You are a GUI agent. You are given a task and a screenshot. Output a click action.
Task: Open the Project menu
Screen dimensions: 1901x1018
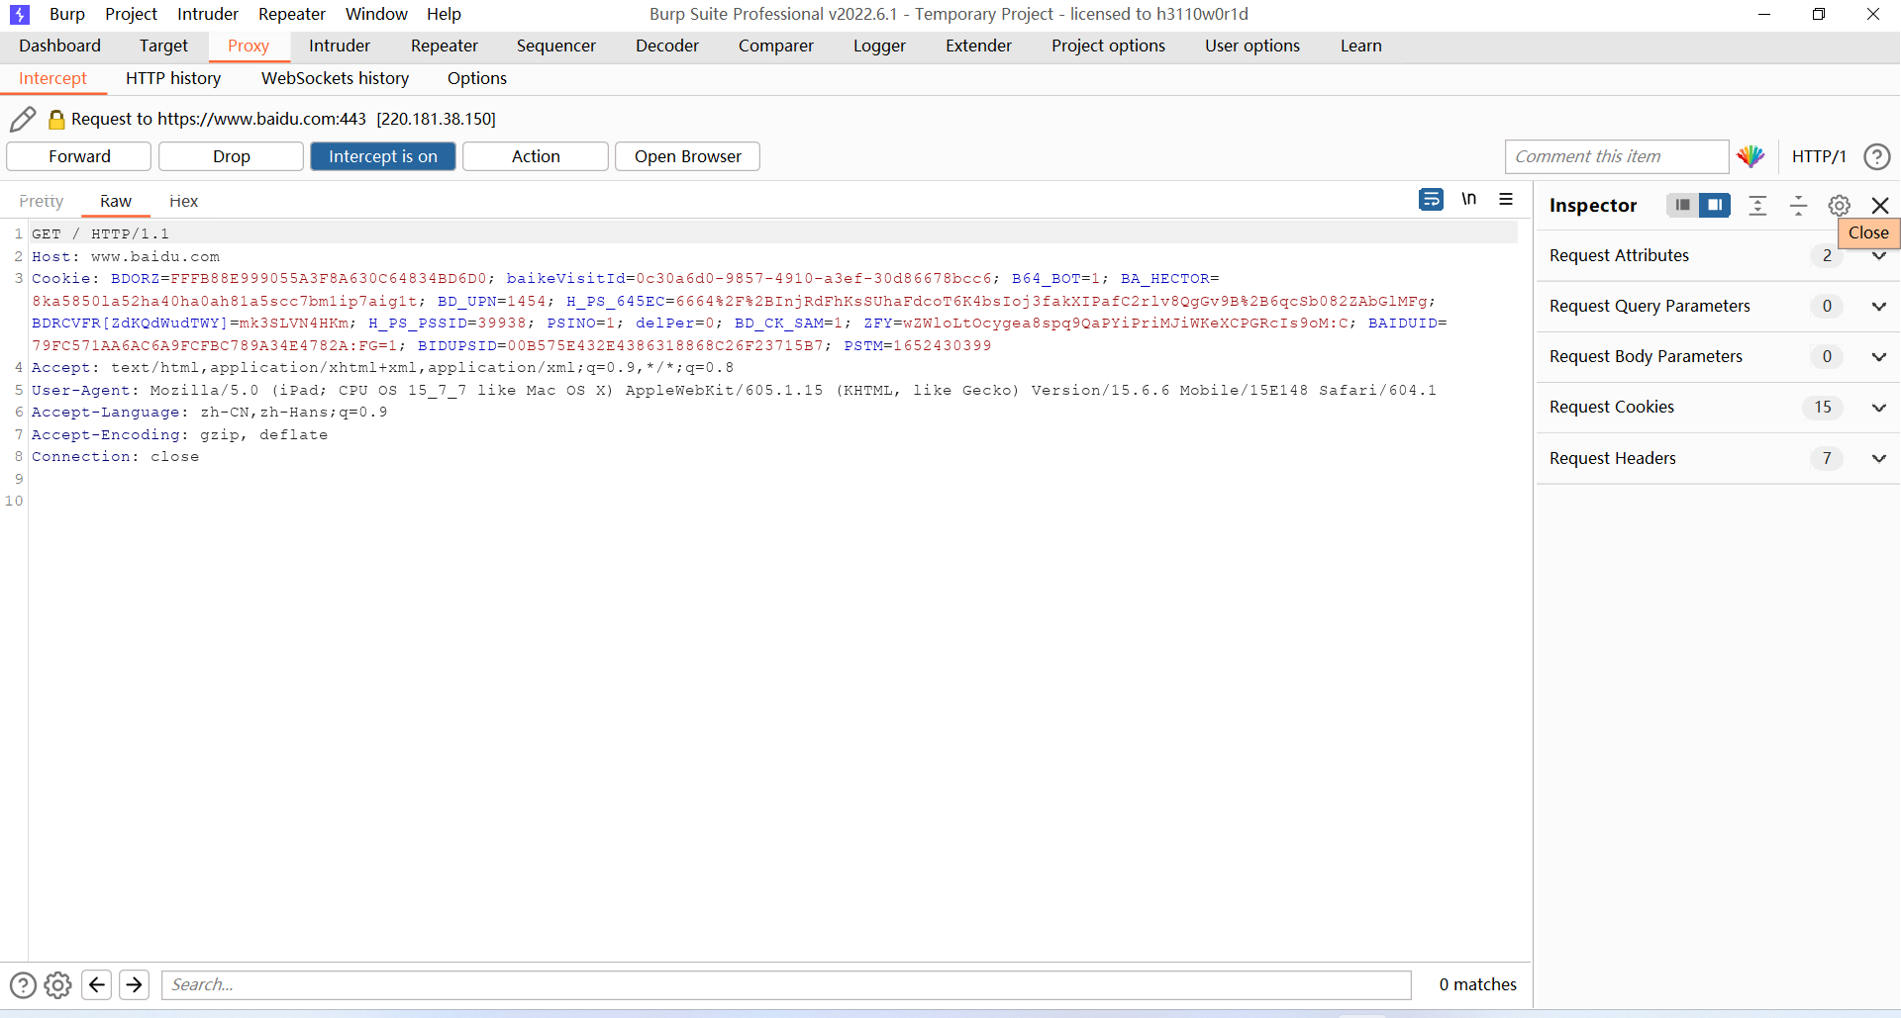pyautogui.click(x=131, y=14)
